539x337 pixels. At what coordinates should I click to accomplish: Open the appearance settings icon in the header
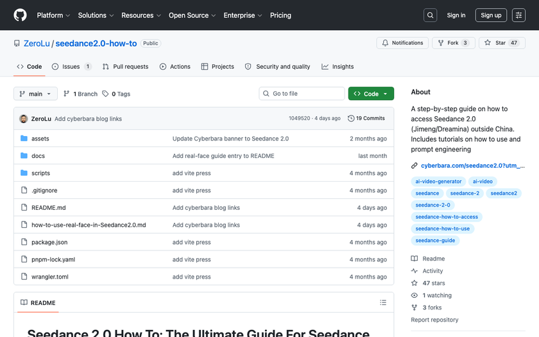pos(518,15)
